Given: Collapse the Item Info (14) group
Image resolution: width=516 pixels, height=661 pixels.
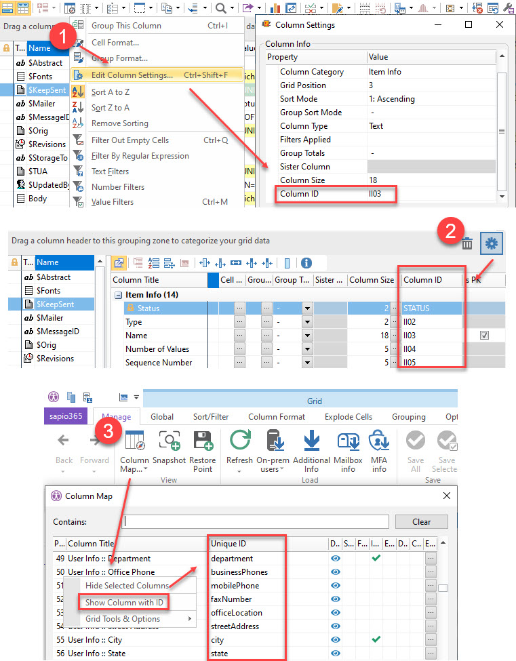Looking at the screenshot, I should tap(118, 295).
